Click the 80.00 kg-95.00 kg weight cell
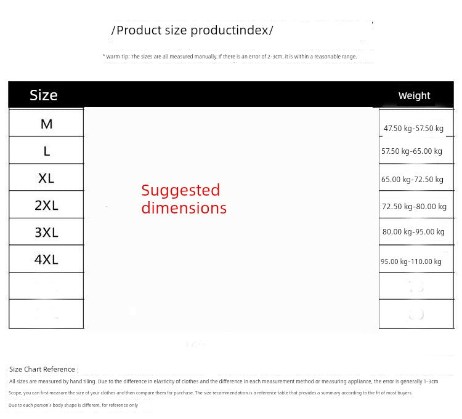This screenshot has width=462, height=419. click(x=413, y=232)
